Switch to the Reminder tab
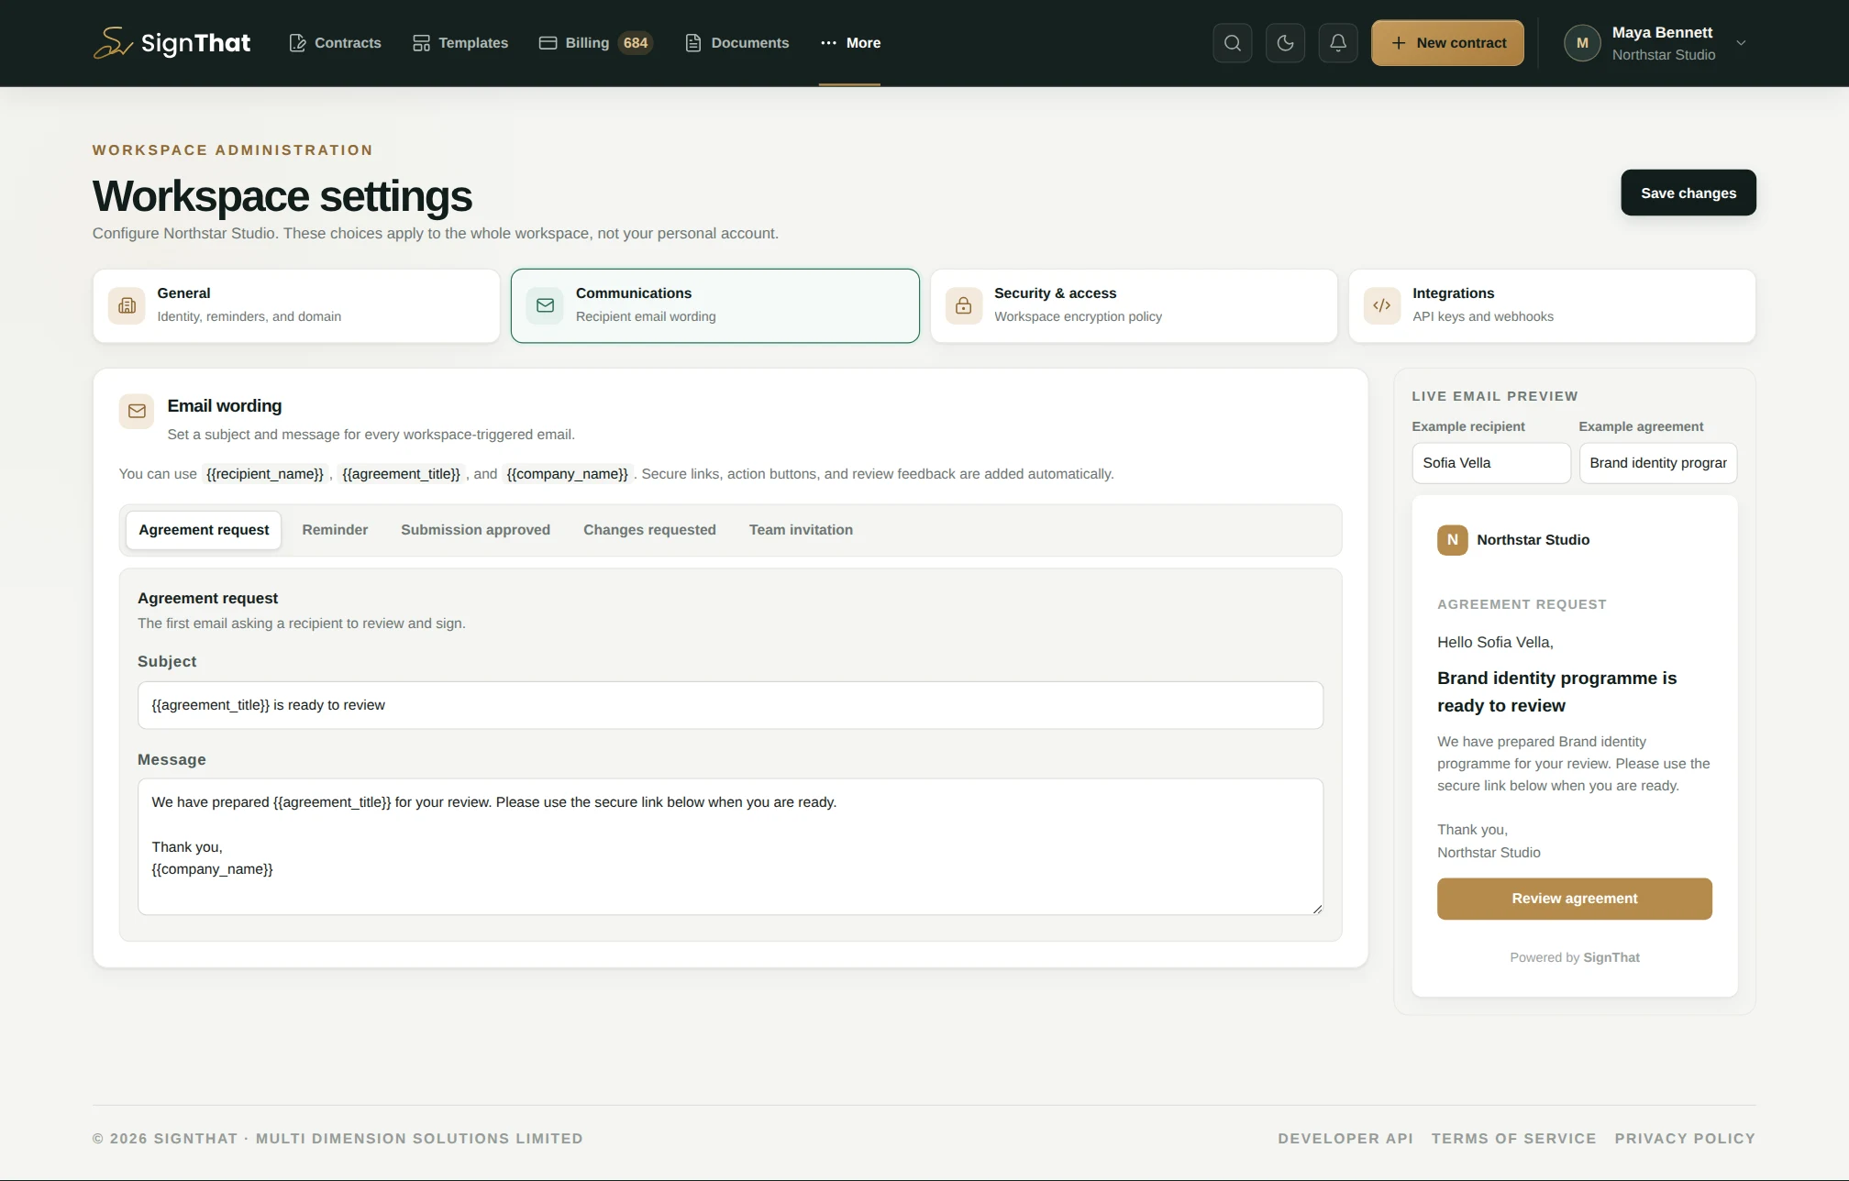 point(335,530)
